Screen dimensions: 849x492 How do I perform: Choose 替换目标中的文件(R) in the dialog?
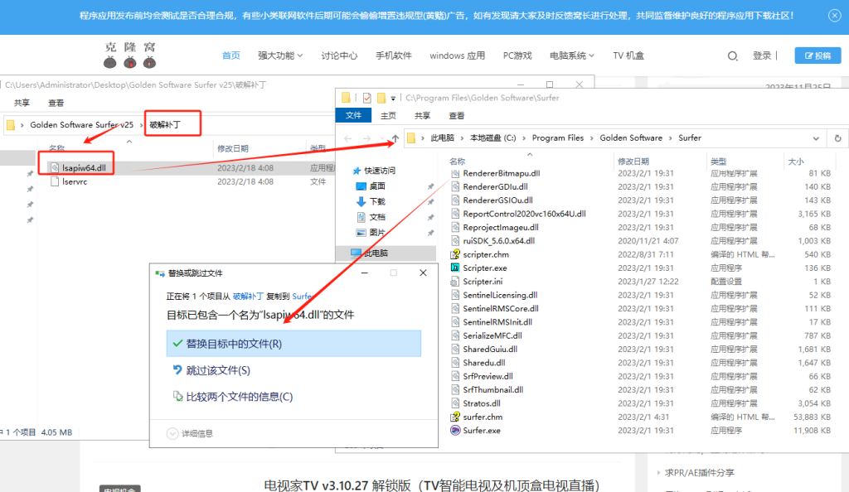pyautogui.click(x=294, y=344)
